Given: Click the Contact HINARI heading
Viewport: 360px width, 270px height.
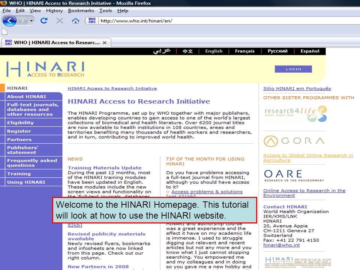Looking at the screenshot, I should point(285,207).
